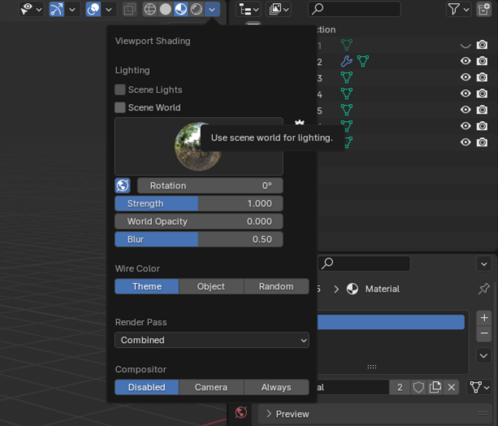Disable row 3 in renders via camera icon
498x426 pixels.
(482, 77)
